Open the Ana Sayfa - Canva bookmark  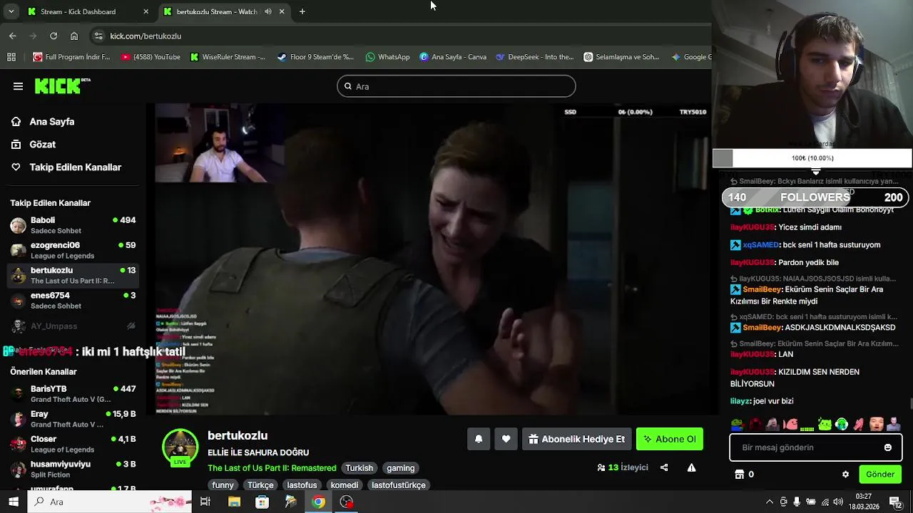click(453, 57)
